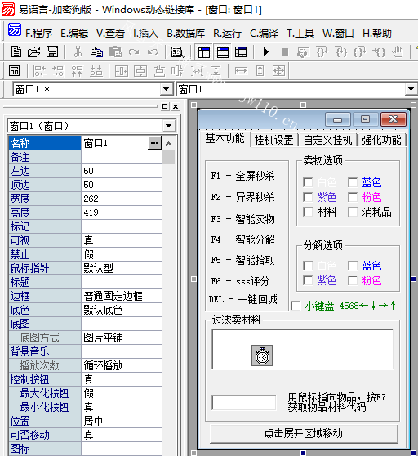Image resolution: width=418 pixels, height=456 pixels.
Task: Click the align top edges icon
Action: point(77,70)
